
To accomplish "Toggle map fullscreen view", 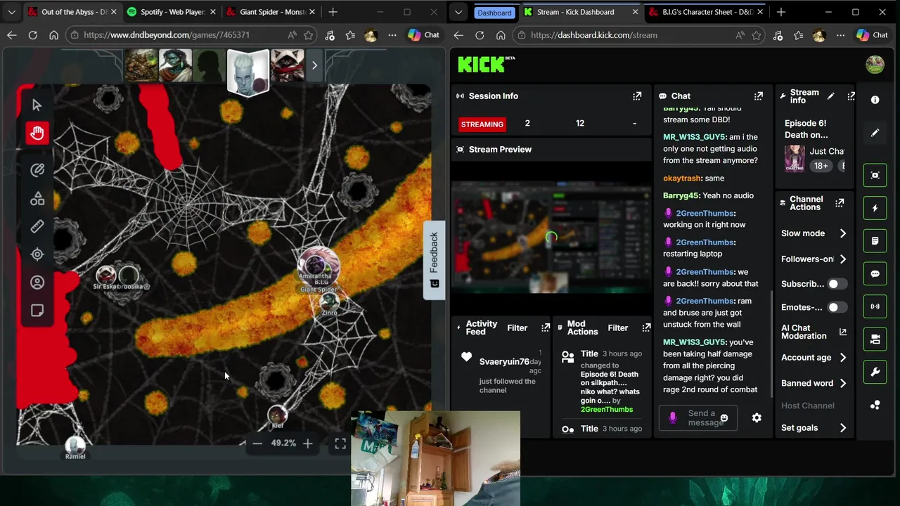I will pos(340,443).
